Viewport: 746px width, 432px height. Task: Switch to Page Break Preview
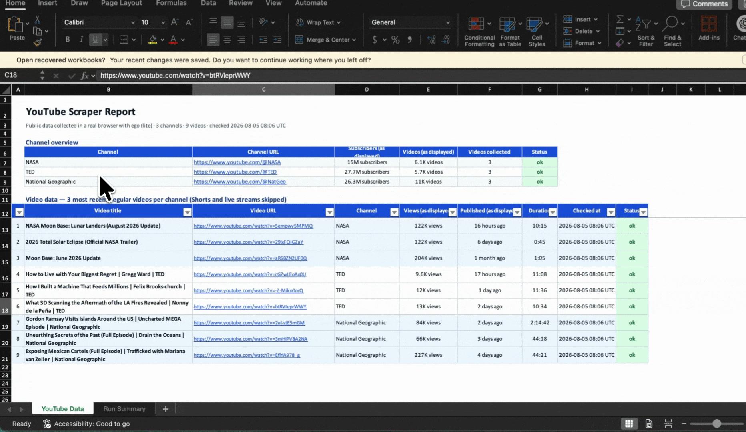[668, 424]
